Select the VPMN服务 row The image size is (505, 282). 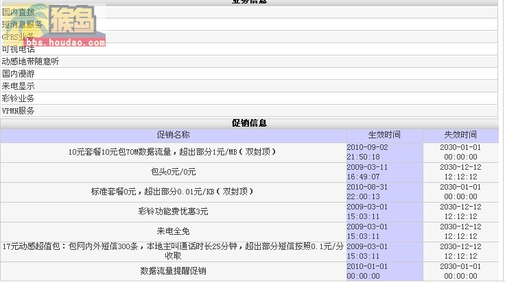tap(249, 111)
